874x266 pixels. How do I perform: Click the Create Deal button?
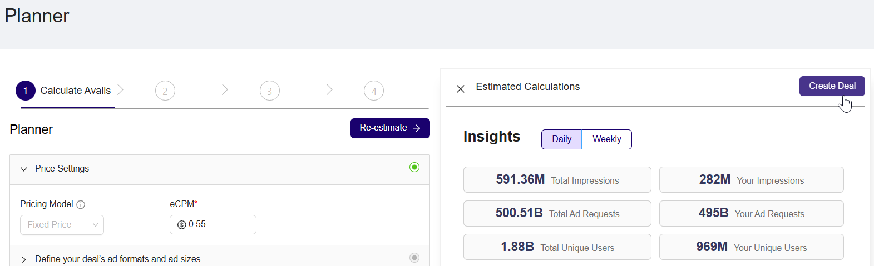tap(832, 86)
